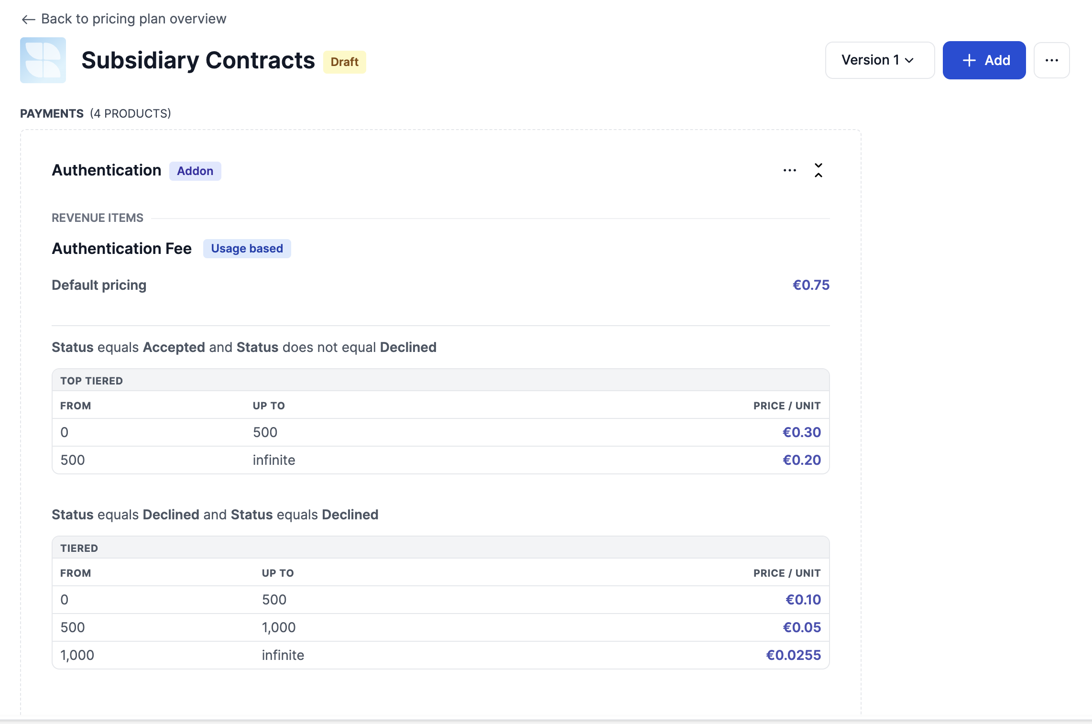
Task: Click the Top Tiered table header
Action: click(91, 381)
